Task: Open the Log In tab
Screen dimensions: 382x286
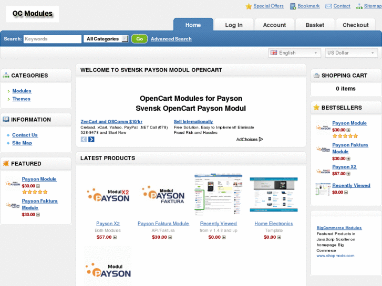Action: (234, 25)
